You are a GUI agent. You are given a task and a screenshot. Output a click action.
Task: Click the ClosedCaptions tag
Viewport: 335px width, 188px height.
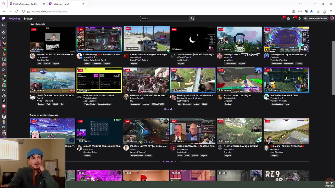104,104
